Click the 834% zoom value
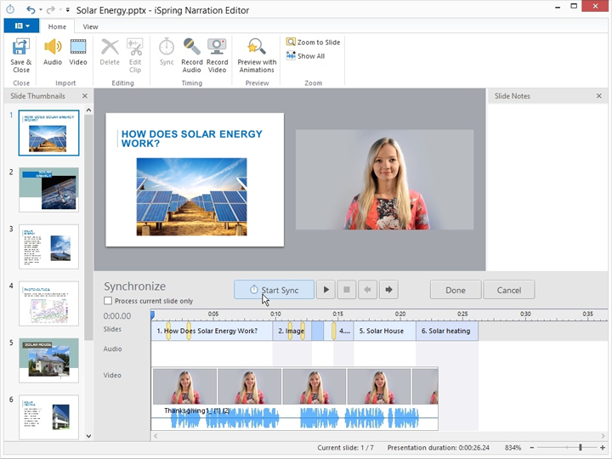 pyautogui.click(x=513, y=448)
